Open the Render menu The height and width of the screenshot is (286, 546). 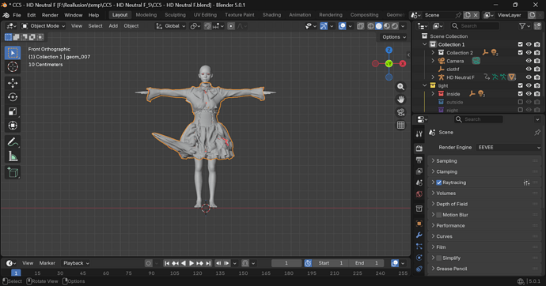(x=50, y=15)
